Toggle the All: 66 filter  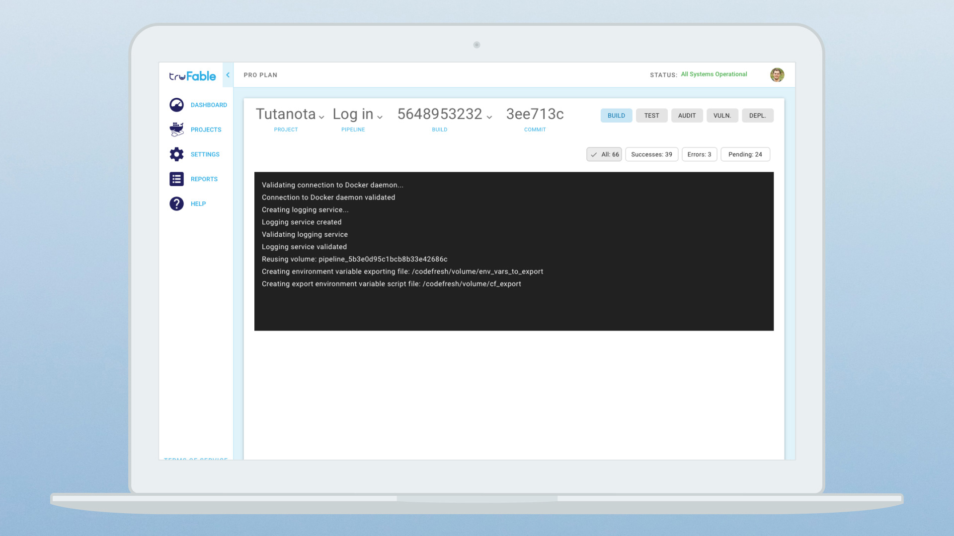tap(604, 154)
